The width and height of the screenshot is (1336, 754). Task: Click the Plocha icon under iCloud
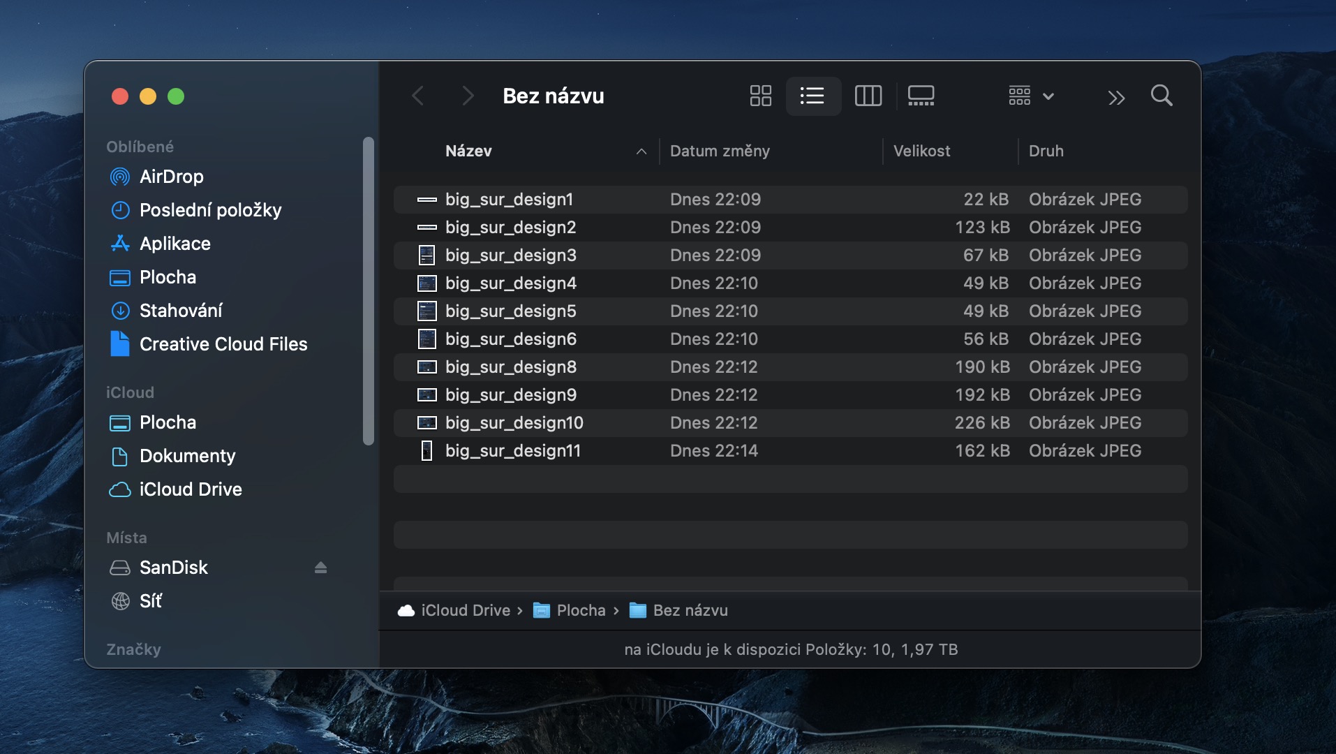click(x=120, y=422)
